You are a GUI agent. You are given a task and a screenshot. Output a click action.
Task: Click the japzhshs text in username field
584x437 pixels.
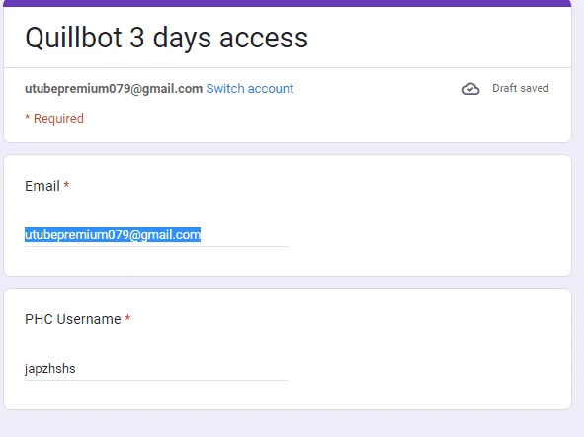[50, 369]
